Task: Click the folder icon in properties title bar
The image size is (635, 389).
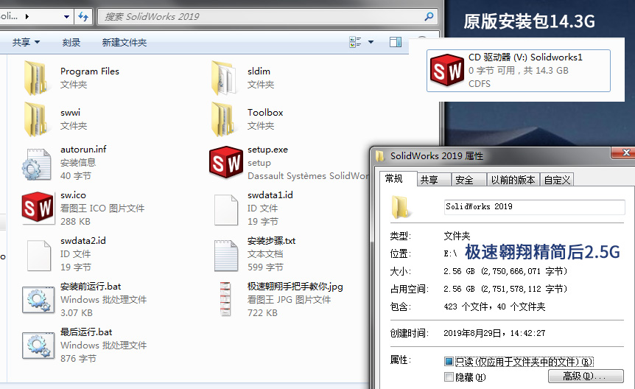Action: point(380,156)
